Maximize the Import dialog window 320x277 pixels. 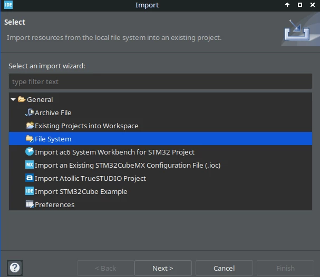(x=300, y=5)
